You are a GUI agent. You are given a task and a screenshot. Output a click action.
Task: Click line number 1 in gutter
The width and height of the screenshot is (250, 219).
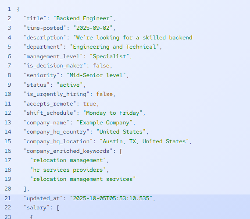(9, 9)
